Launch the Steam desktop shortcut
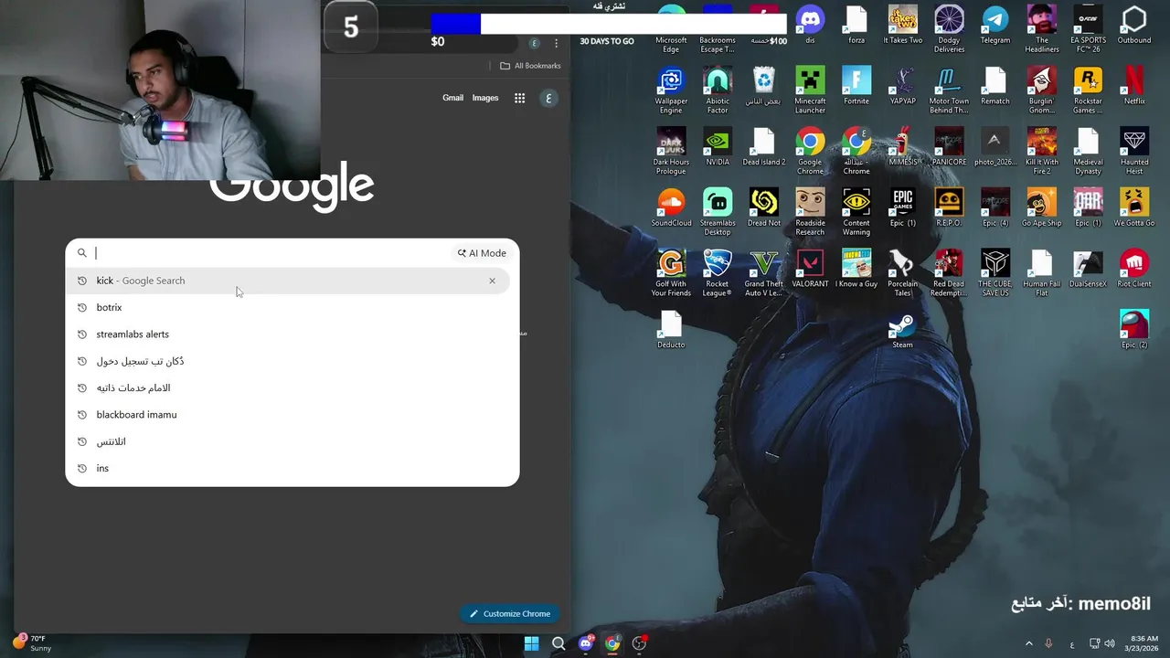1170x658 pixels. (x=902, y=329)
